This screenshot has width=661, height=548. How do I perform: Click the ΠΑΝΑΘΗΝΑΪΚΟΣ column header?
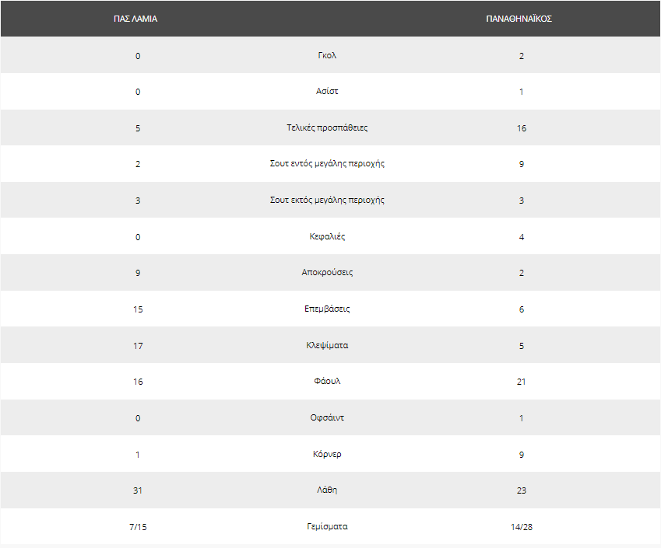tap(519, 19)
